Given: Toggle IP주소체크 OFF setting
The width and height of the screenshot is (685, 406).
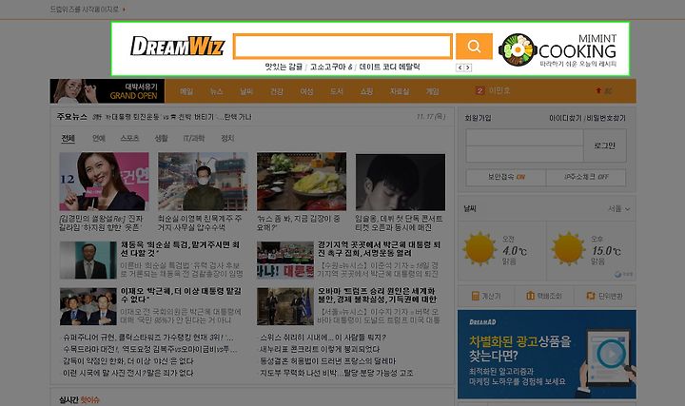Looking at the screenshot, I should pyautogui.click(x=586, y=177).
